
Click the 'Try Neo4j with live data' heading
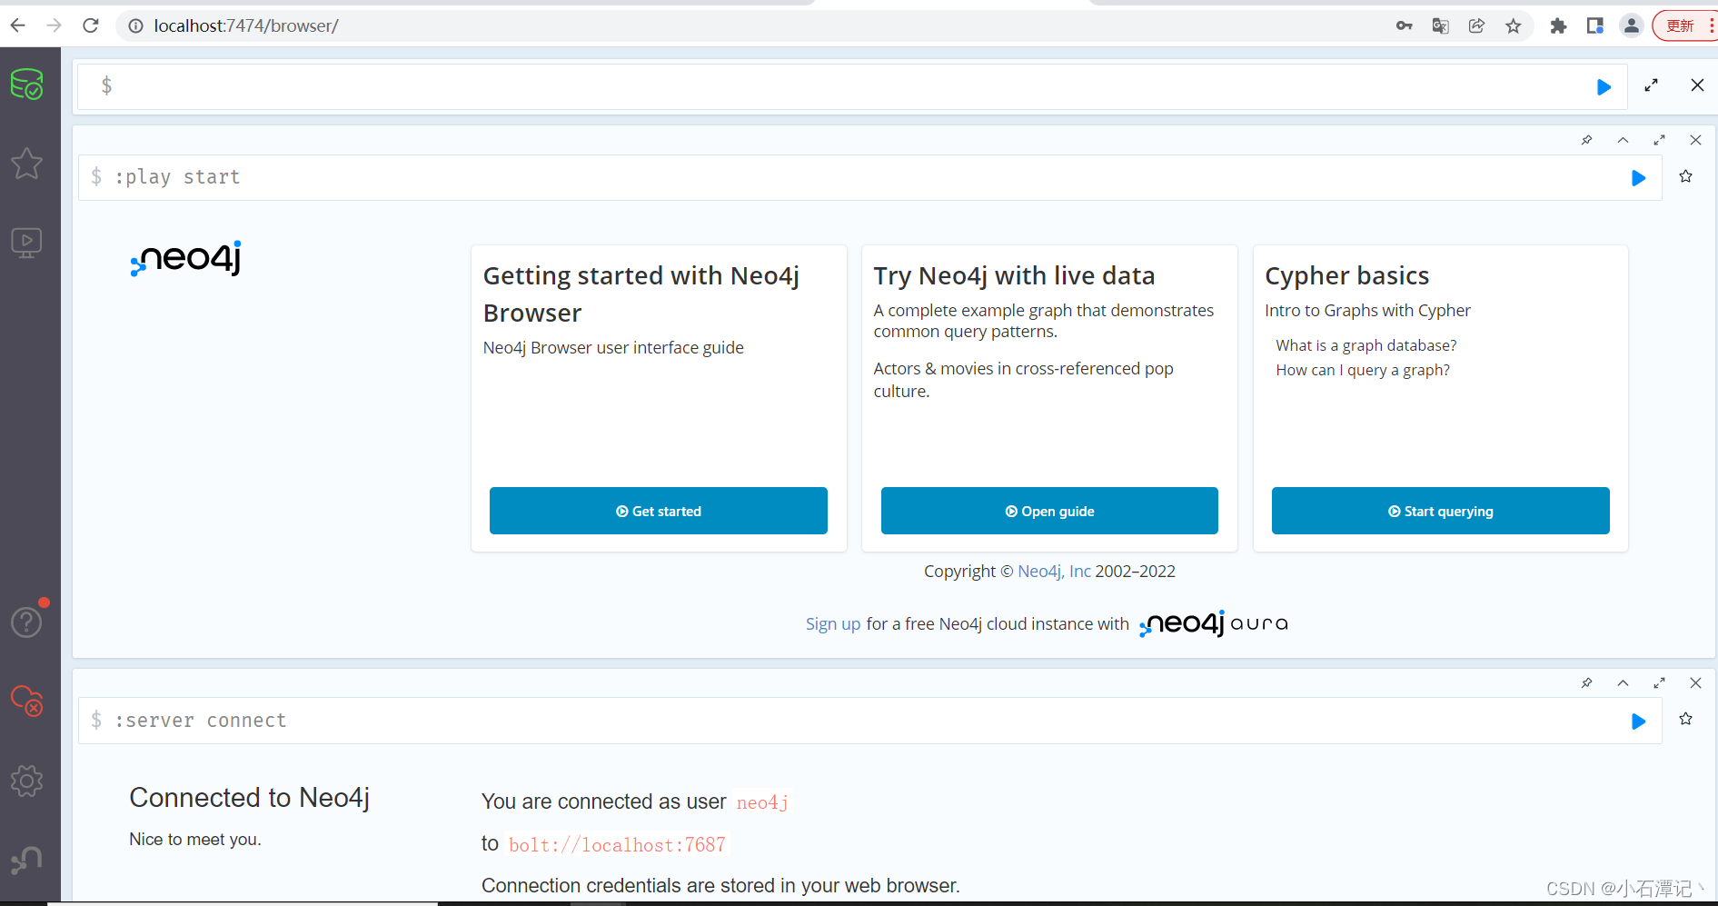coord(1015,275)
